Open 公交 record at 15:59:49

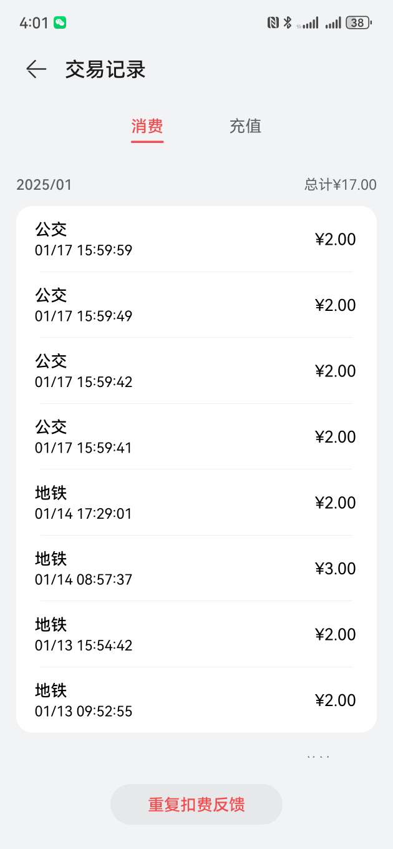[x=196, y=305]
